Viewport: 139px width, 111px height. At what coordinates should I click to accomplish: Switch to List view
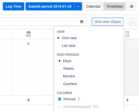69,46
